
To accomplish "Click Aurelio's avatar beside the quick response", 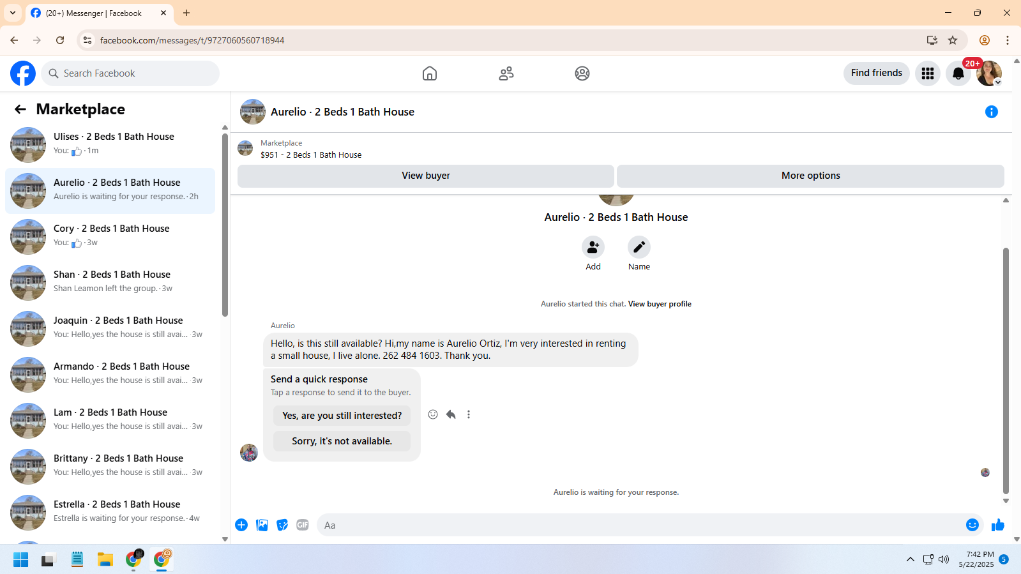I will point(249,453).
